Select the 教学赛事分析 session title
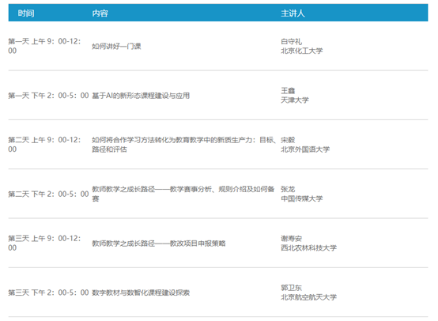The width and height of the screenshot is (438, 321). [x=183, y=194]
